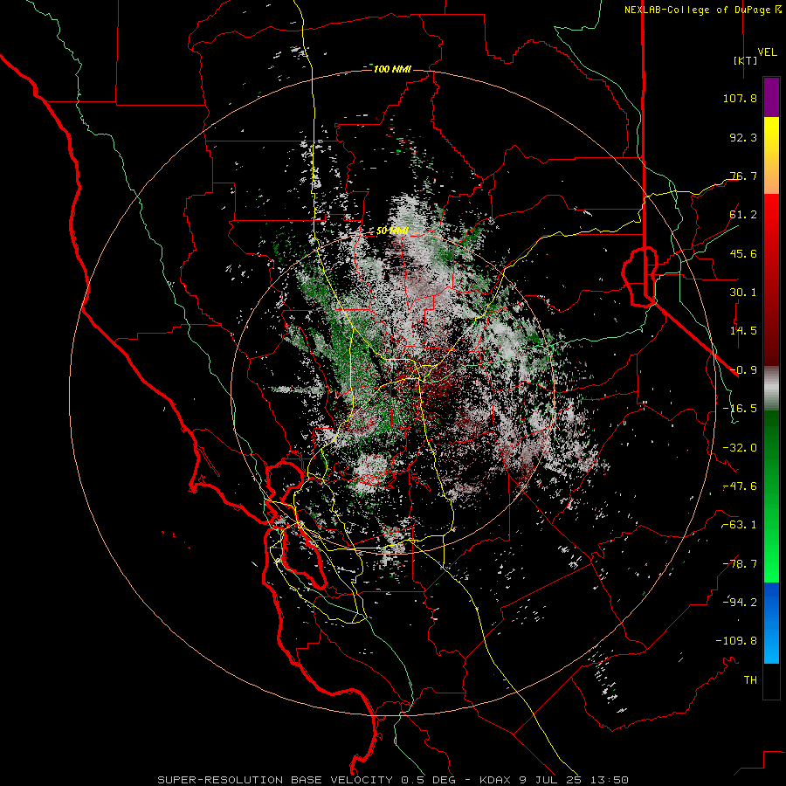786x786 pixels.
Task: Click the 50 NMI range ring label
Action: [392, 231]
